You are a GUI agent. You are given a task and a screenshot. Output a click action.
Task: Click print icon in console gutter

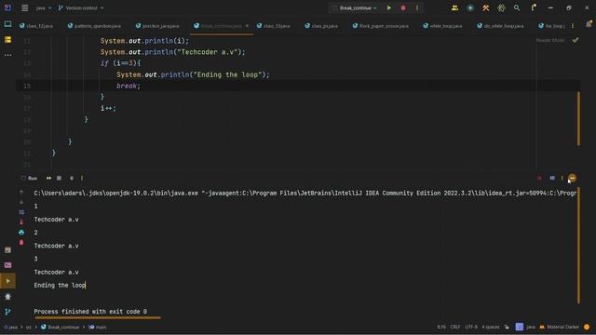tap(21, 232)
